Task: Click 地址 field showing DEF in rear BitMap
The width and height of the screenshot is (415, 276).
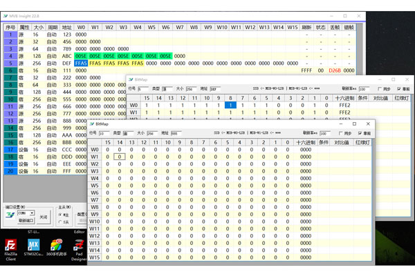Action: [215, 89]
